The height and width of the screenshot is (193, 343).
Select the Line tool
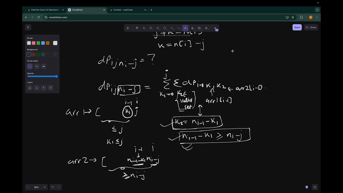(179, 28)
